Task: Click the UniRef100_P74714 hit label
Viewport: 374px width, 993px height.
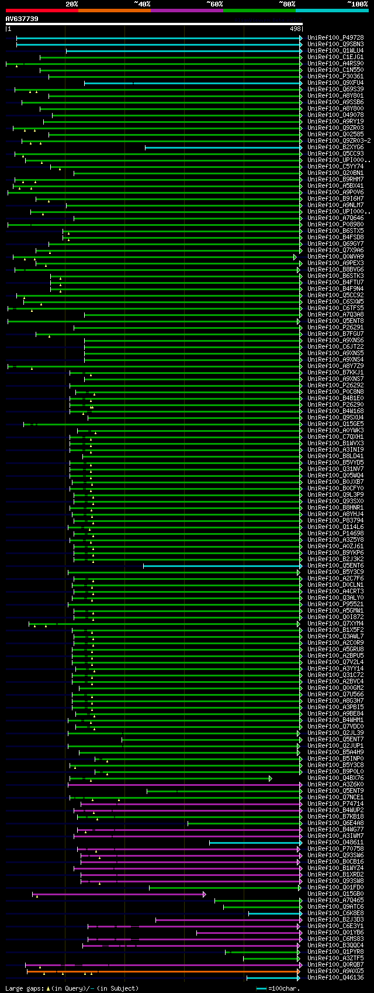Action: pos(335,803)
